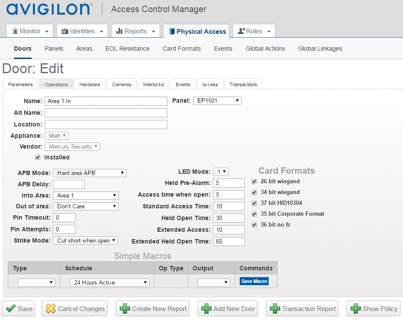Click the Show Policy button
This screenshot has height=321, width=403.
click(x=374, y=309)
